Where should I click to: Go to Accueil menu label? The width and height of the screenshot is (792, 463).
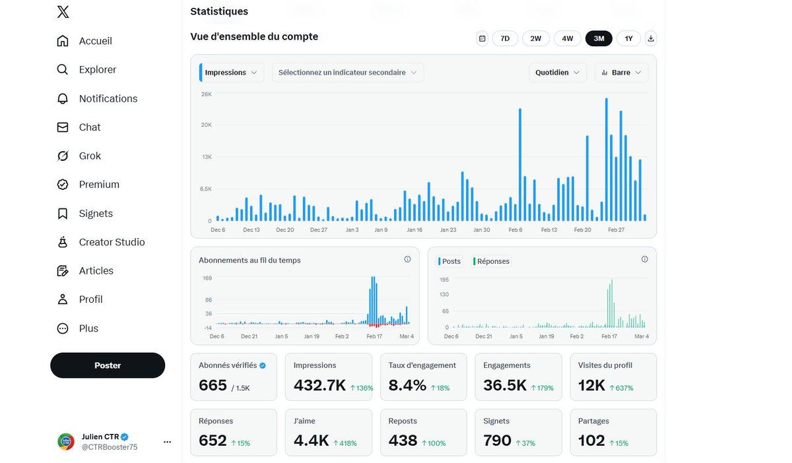tap(96, 41)
